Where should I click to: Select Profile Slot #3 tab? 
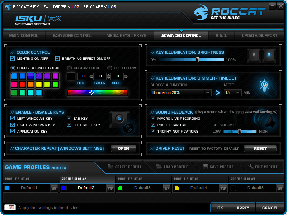[143, 179]
